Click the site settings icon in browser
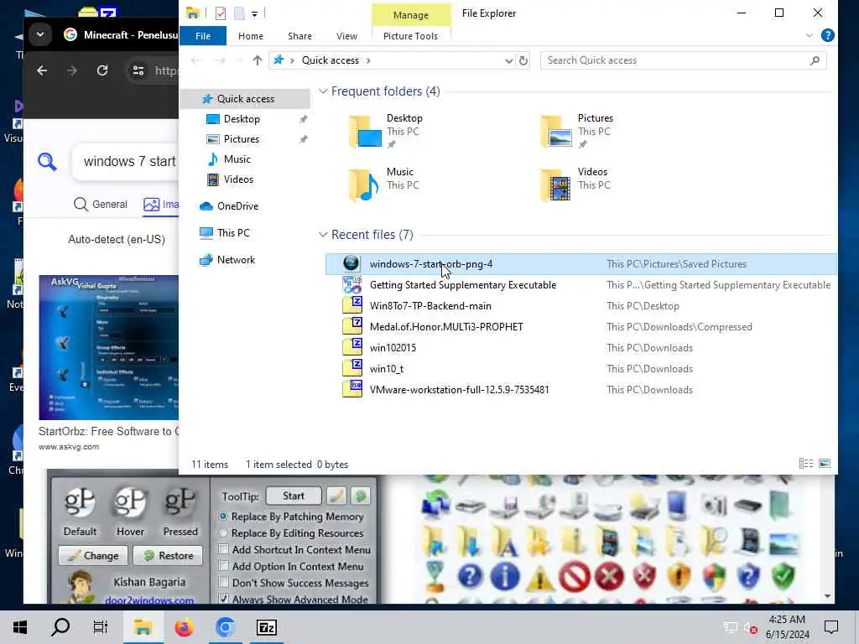Screen dimensions: 859x644 138,70
